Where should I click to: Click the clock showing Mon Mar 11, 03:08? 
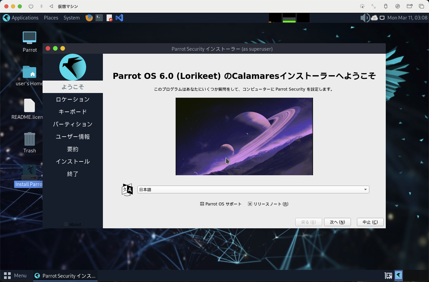pos(407,18)
